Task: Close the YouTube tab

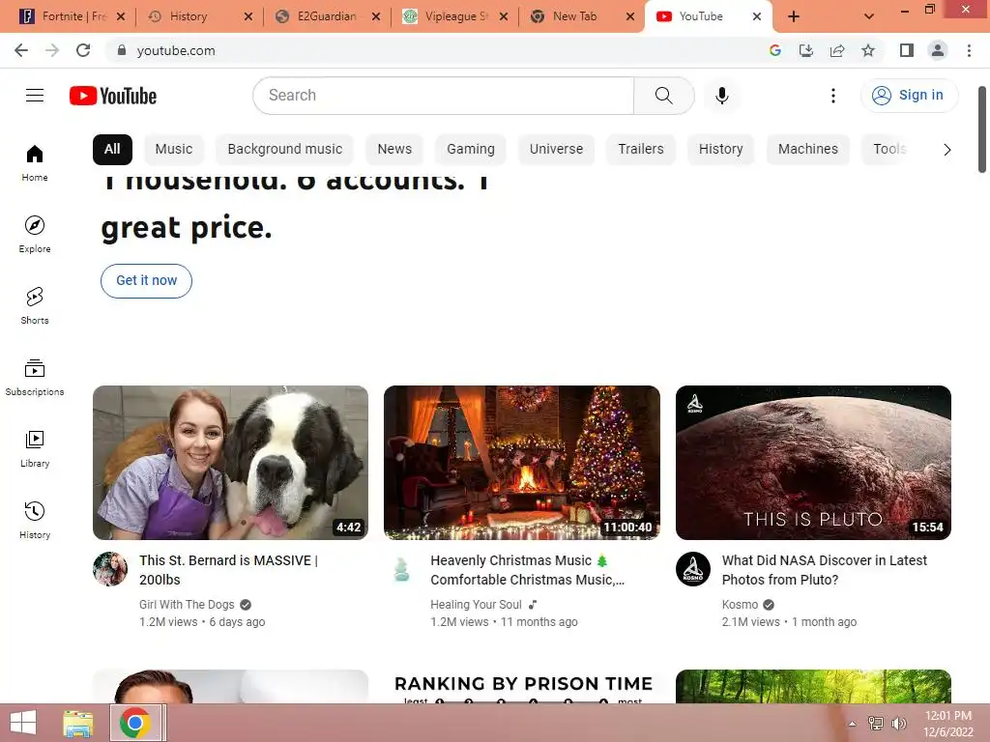Action: pos(757,16)
